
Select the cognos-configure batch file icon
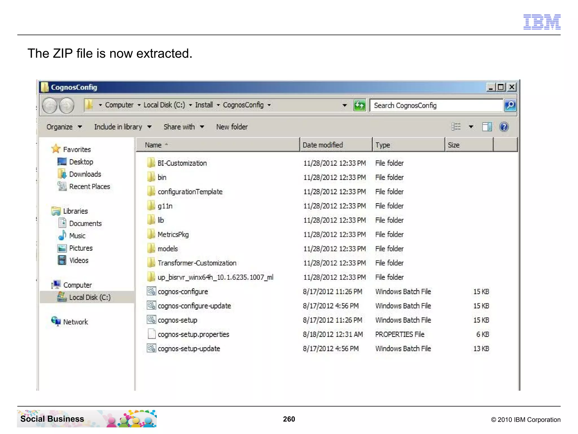click(151, 291)
